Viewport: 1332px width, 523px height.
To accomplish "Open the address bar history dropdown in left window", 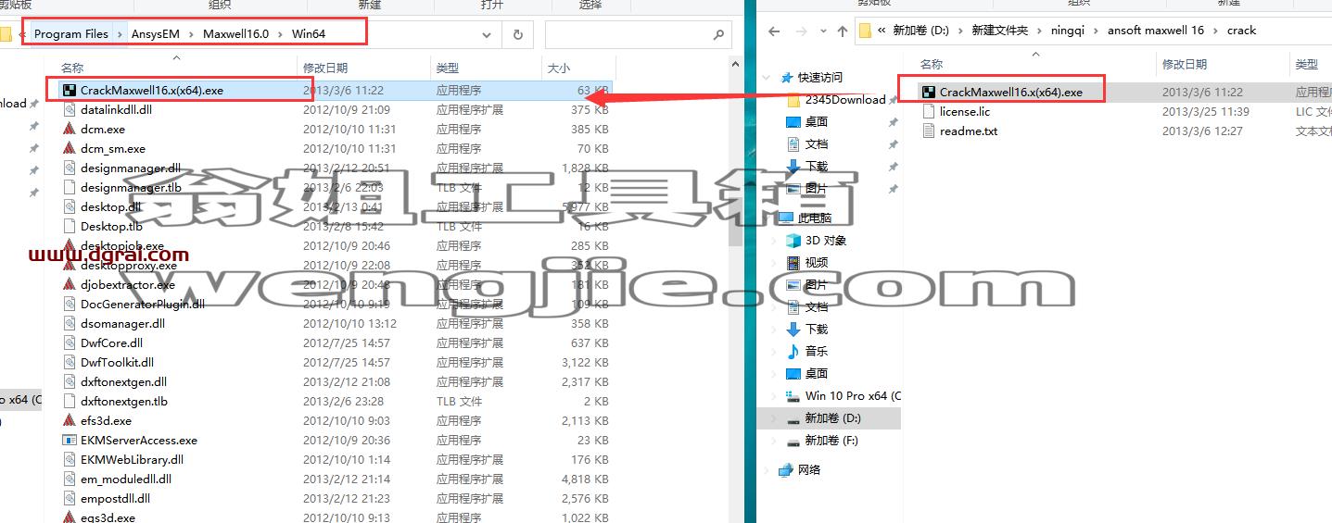I will point(487,34).
